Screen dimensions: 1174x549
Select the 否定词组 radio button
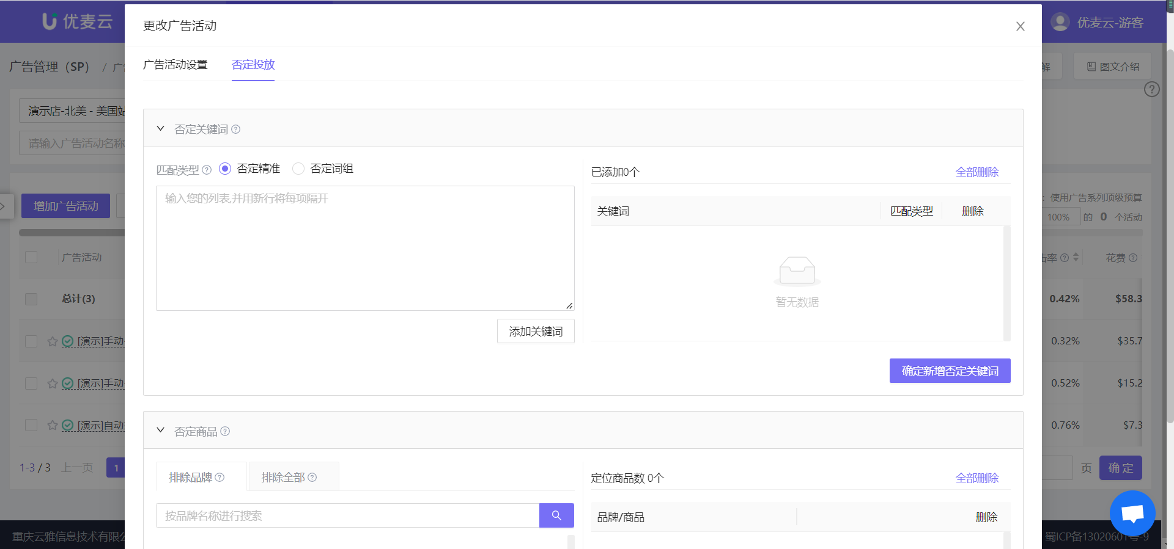pos(298,169)
